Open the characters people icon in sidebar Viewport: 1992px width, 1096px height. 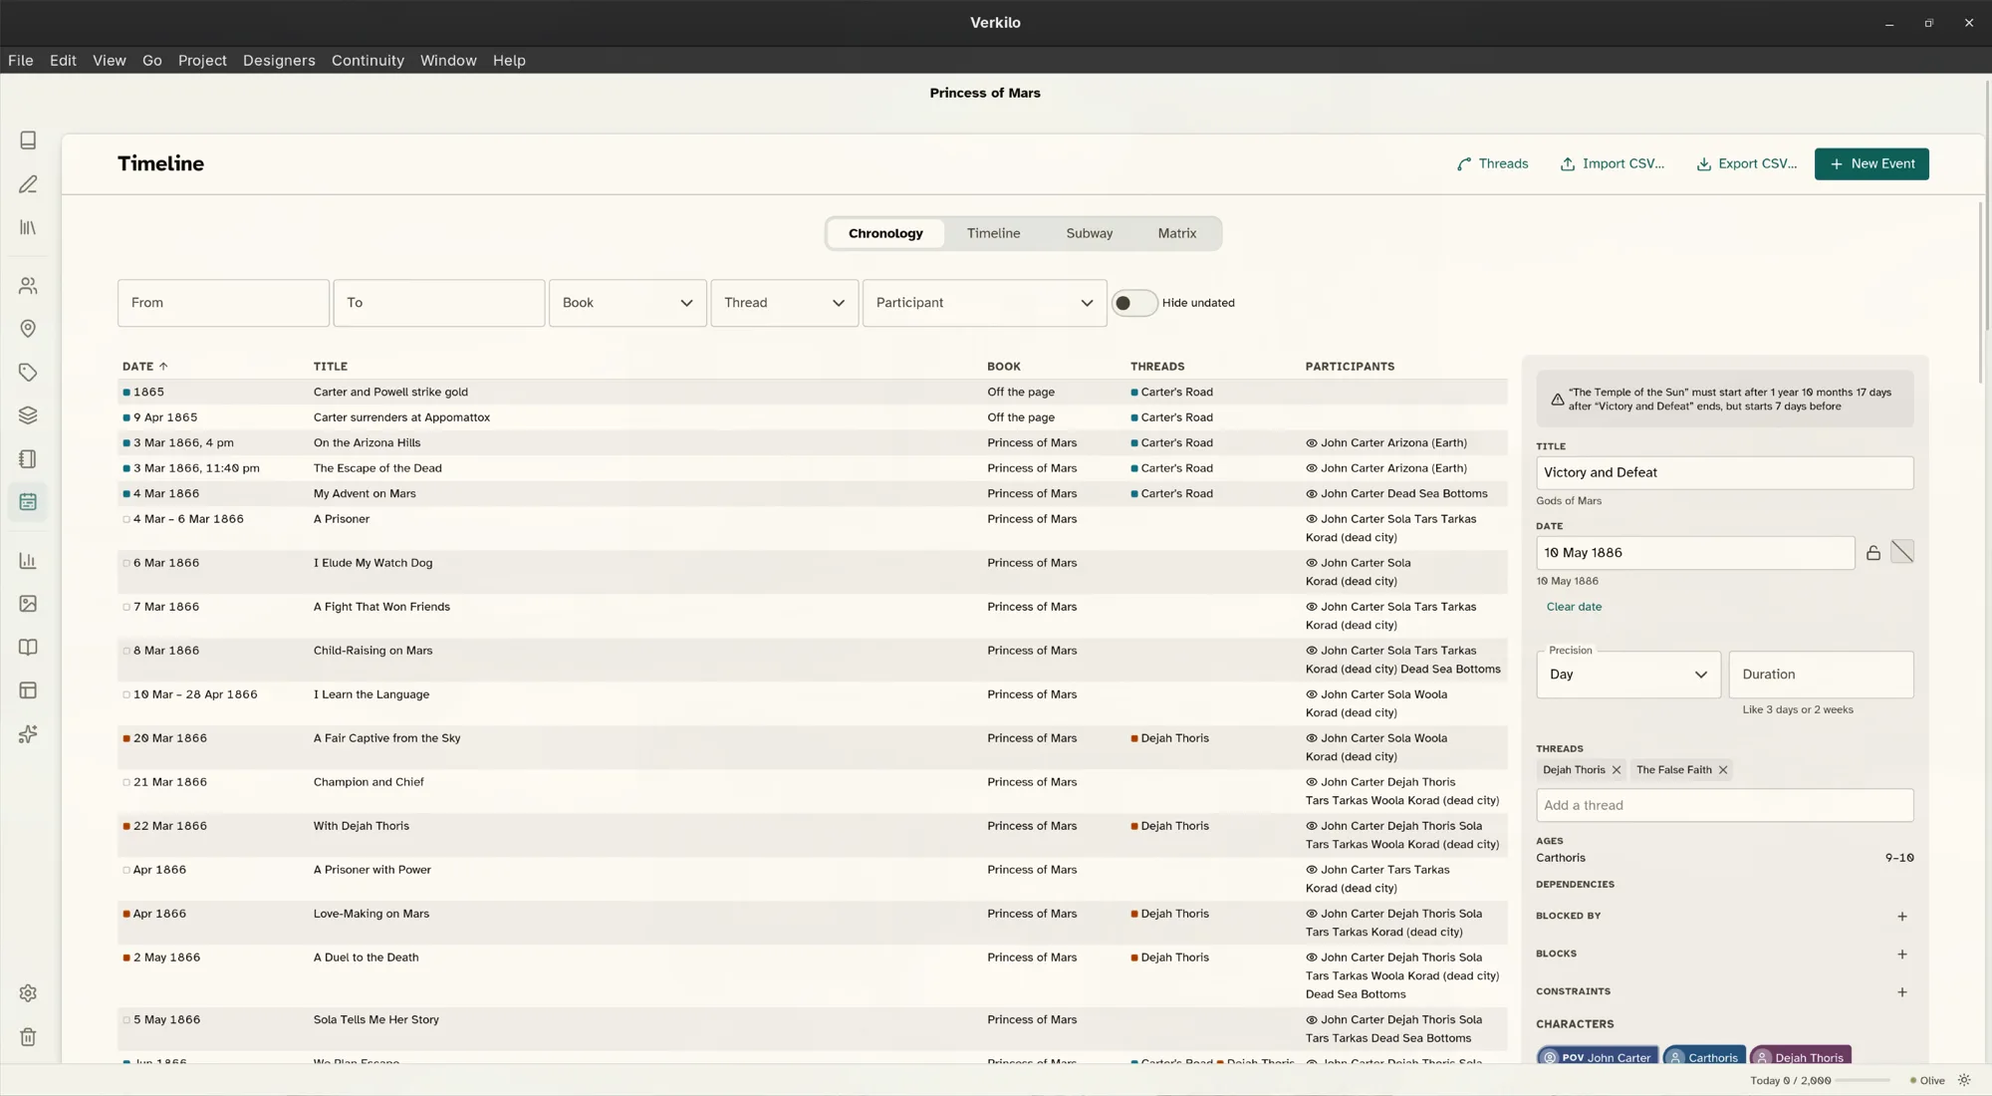click(28, 286)
